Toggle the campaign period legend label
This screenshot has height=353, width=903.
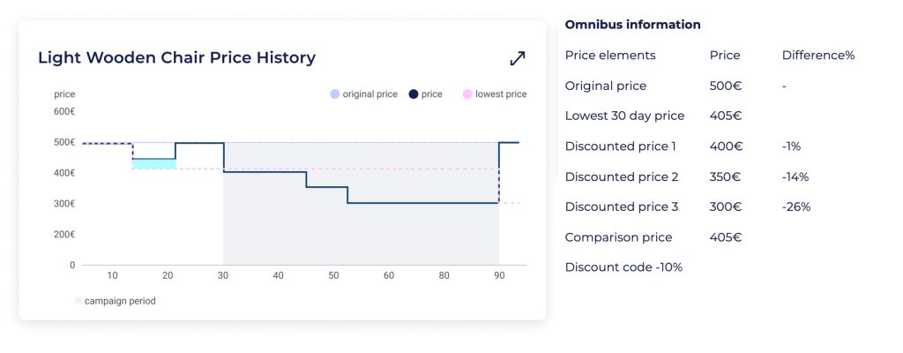coord(120,301)
